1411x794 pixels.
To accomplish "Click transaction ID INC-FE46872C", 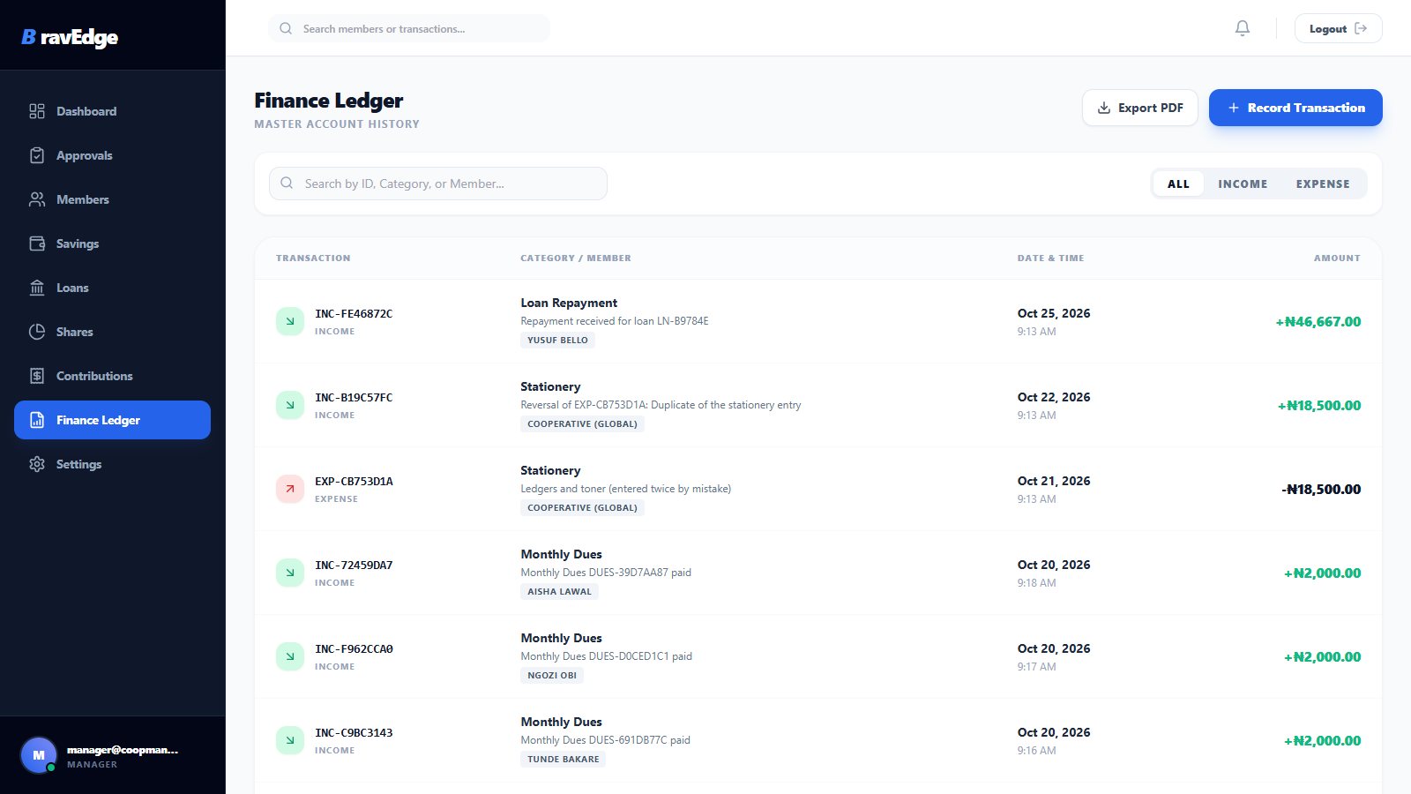I will 354,313.
